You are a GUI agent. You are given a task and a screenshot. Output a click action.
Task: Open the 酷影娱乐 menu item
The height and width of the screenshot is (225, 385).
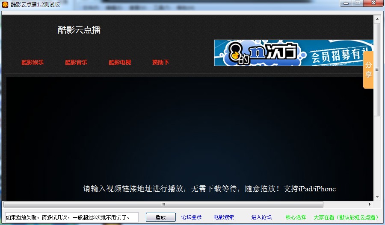tap(33, 62)
